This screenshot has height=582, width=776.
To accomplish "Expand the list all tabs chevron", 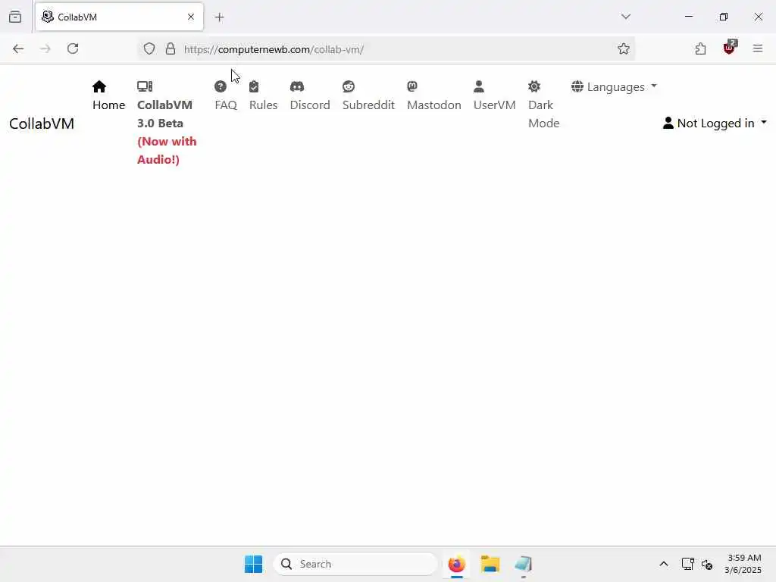I will [626, 17].
